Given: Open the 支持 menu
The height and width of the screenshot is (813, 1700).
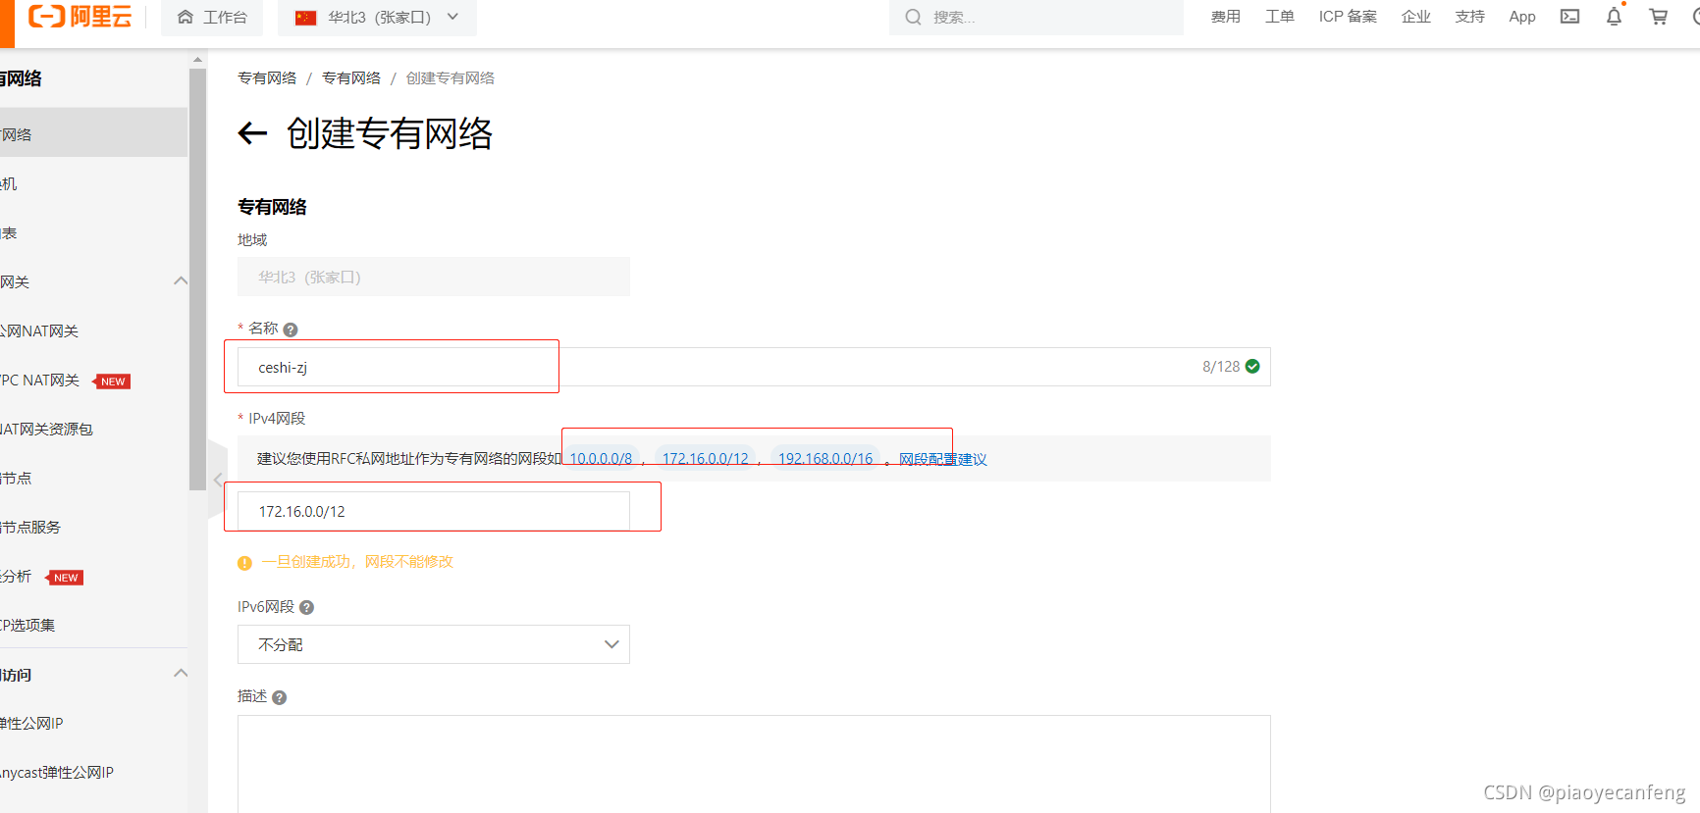Looking at the screenshot, I should pos(1469,17).
